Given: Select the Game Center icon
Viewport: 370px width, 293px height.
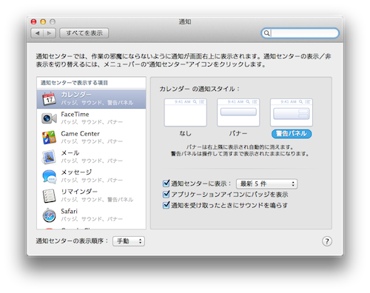Looking at the screenshot, I should (x=49, y=138).
